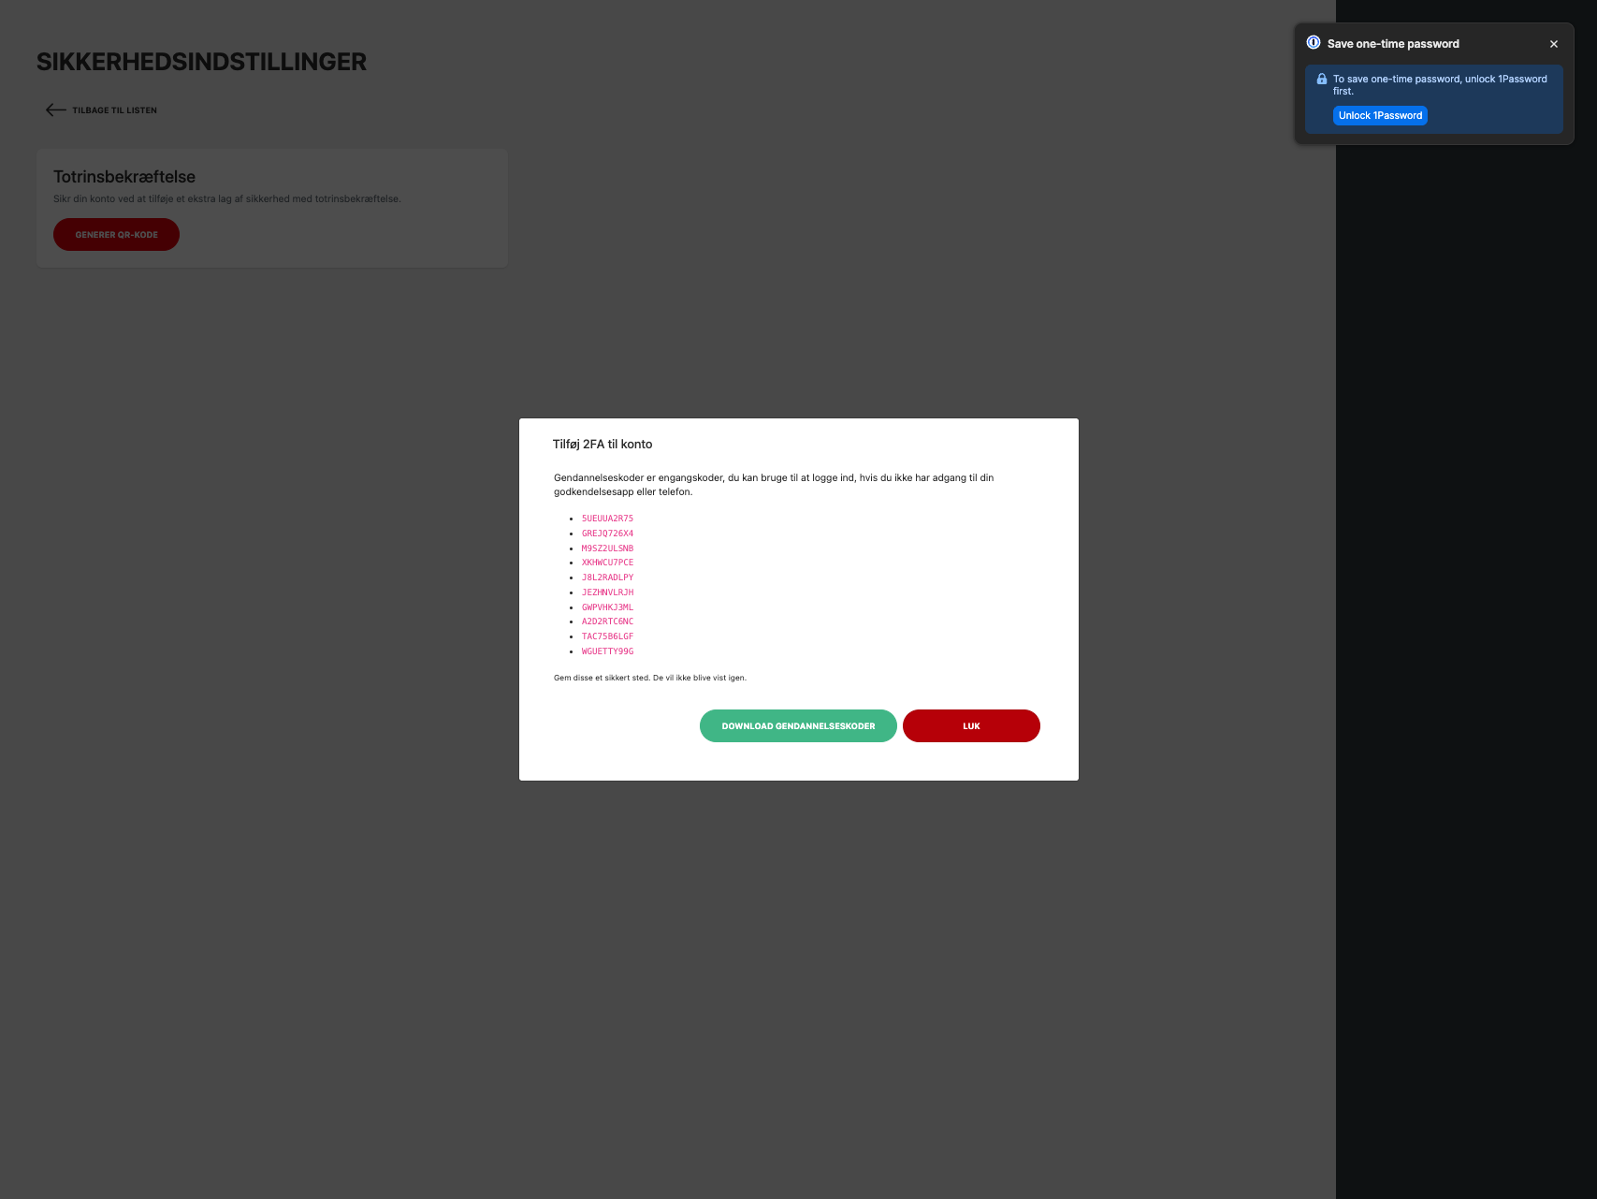The height and width of the screenshot is (1199, 1597).
Task: Click the Totrinsbekræftelse heading
Action: (124, 177)
